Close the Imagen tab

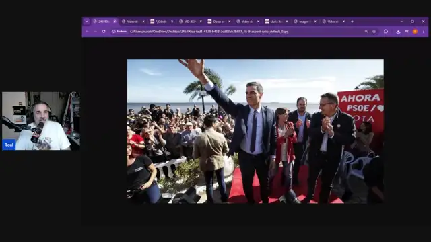coord(315,22)
